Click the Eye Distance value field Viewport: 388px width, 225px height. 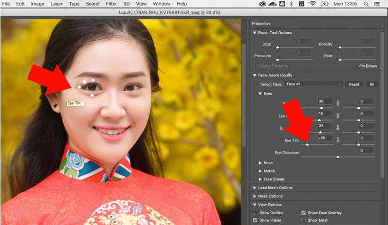coord(366,150)
